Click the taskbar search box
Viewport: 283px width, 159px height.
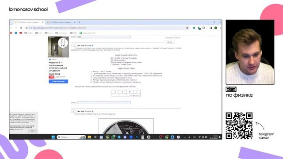point(71,137)
